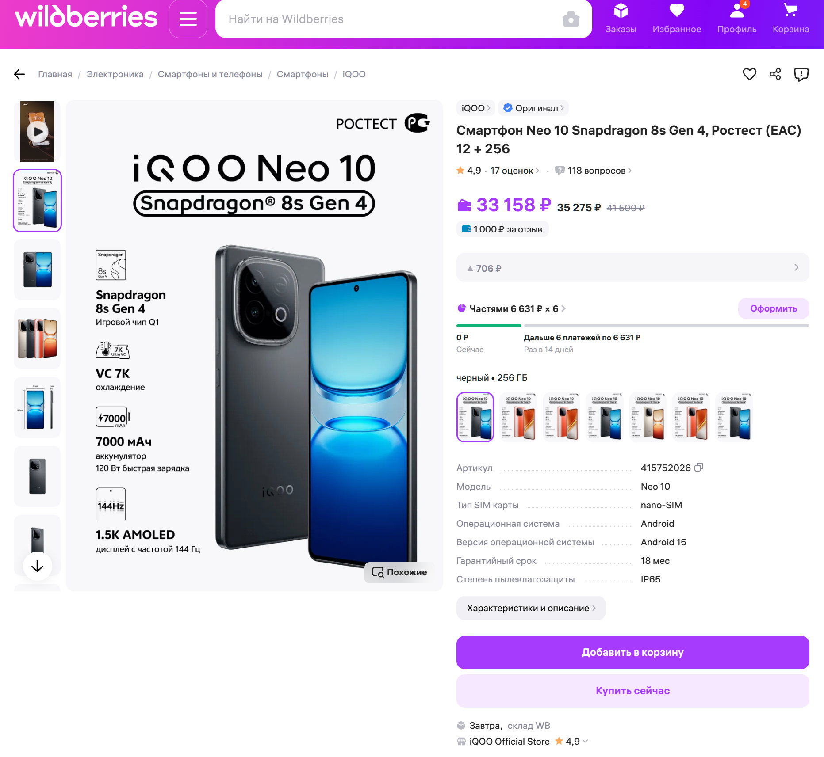
Task: Expand iQOO Official Store rating details
Action: (585, 742)
